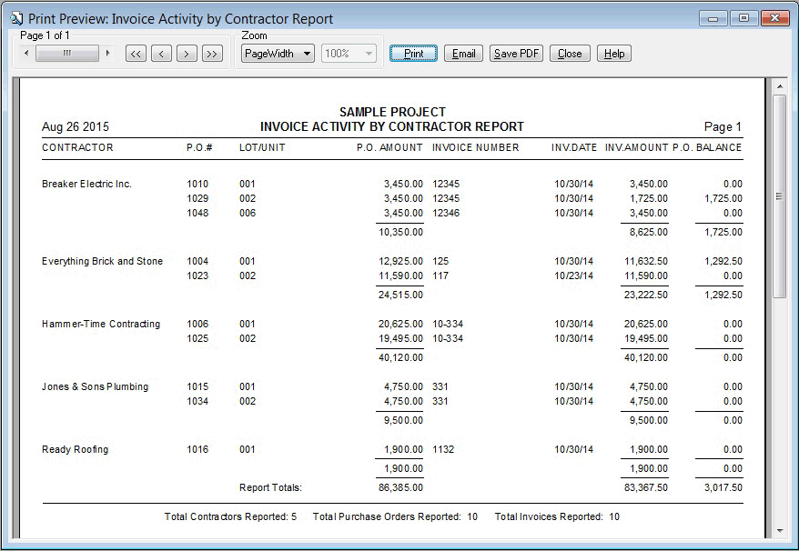Open the 100% zoom percentage dropdown
The height and width of the screenshot is (551, 799).
pyautogui.click(x=349, y=54)
